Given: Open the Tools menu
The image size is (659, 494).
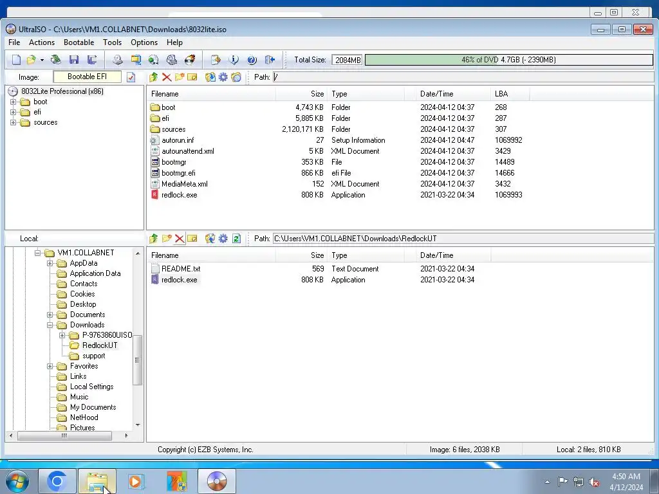Looking at the screenshot, I should (x=112, y=42).
